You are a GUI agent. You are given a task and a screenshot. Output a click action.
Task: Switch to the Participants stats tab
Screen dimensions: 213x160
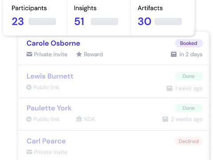35,16
